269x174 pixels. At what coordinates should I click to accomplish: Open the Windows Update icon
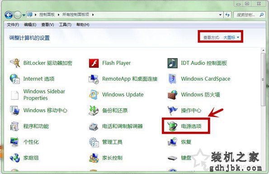[94, 95]
